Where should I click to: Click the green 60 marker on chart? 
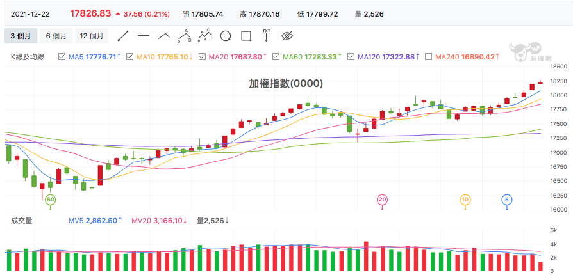click(51, 200)
